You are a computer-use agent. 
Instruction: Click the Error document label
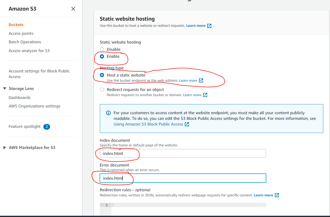click(x=114, y=165)
